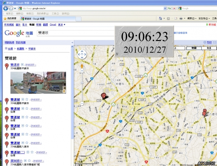Click the browser Back arrow button

point(5,8)
